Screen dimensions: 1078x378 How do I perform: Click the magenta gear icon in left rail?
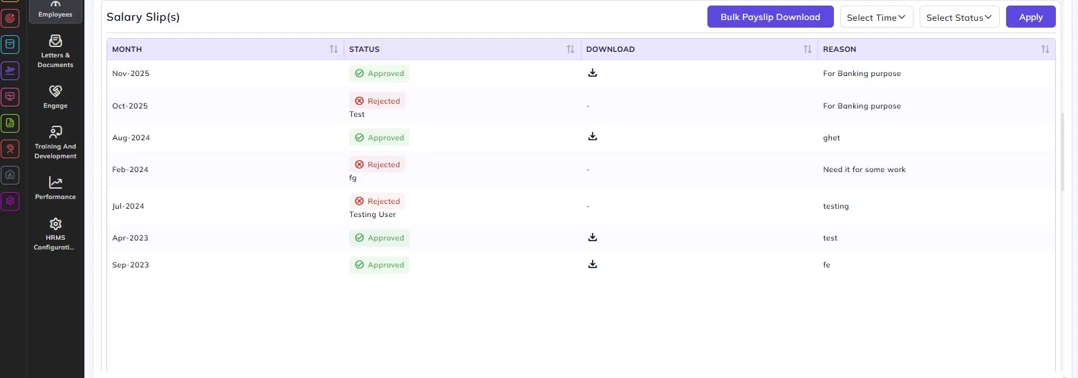click(x=10, y=201)
